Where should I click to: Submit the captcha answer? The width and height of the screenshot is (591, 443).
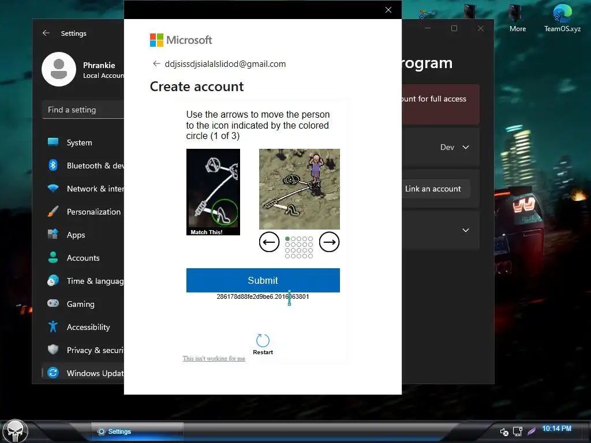coord(263,280)
